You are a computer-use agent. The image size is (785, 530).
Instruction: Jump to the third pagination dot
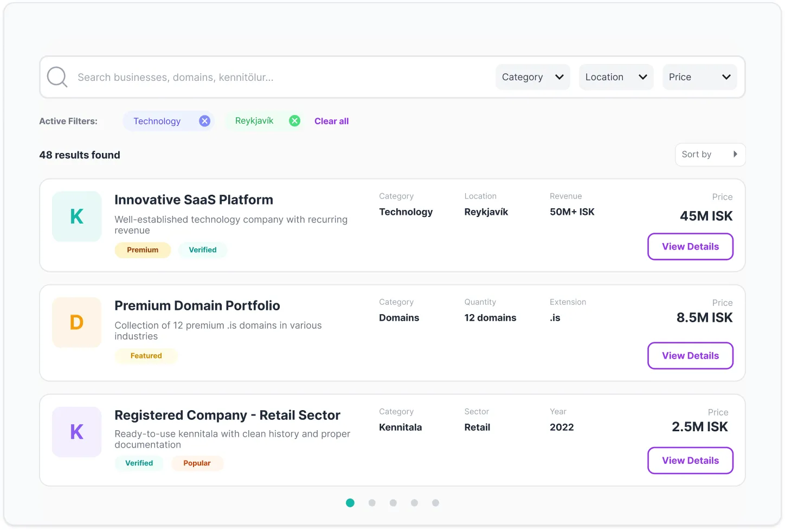(393, 503)
